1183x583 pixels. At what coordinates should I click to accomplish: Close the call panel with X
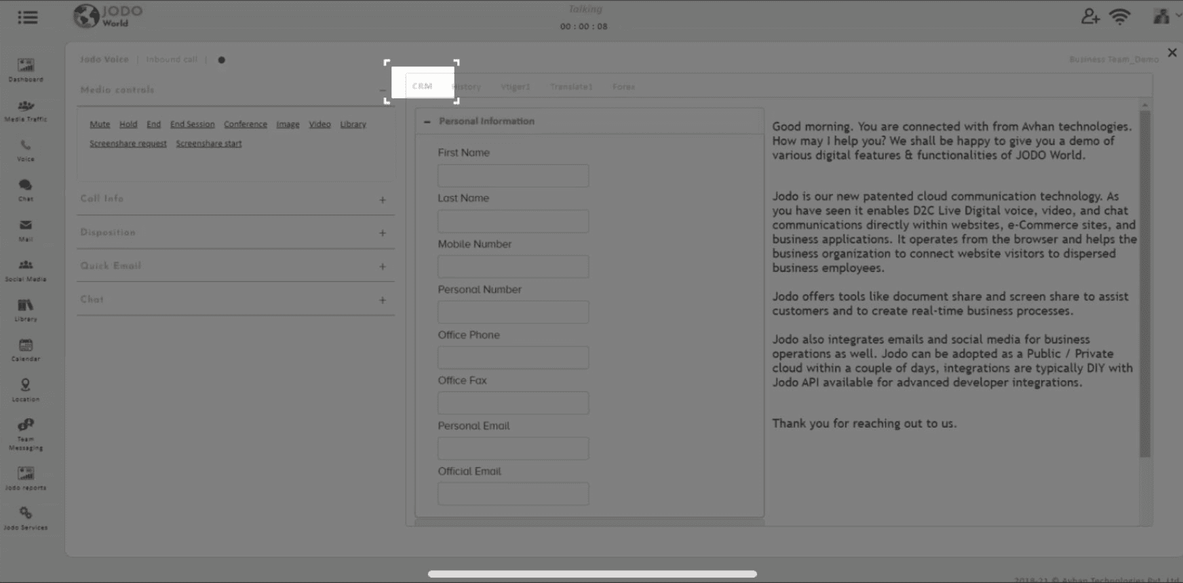1172,52
